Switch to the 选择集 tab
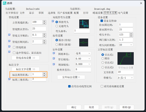The height and width of the screenshot is (112, 146). click(x=52, y=13)
